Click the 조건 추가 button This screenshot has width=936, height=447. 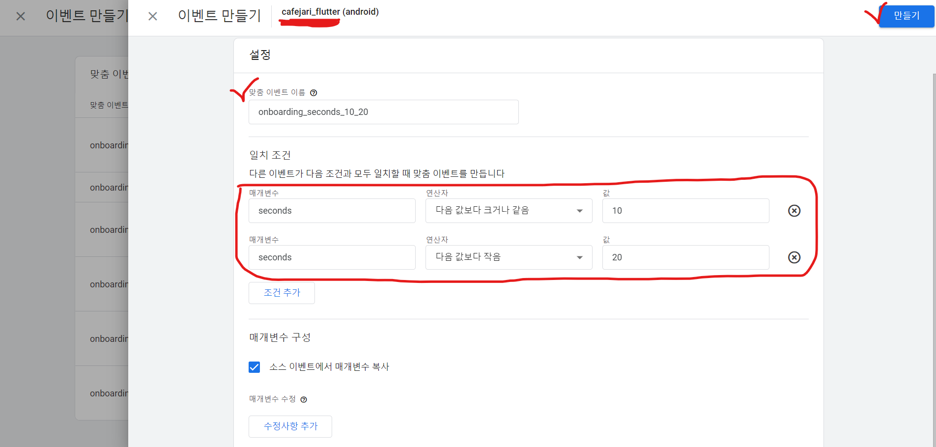(x=282, y=293)
